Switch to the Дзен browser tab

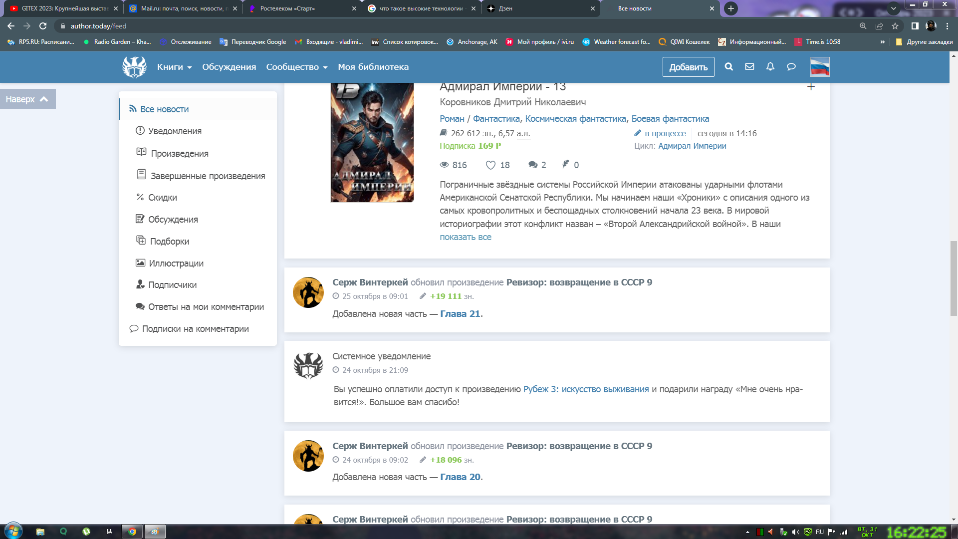[539, 8]
